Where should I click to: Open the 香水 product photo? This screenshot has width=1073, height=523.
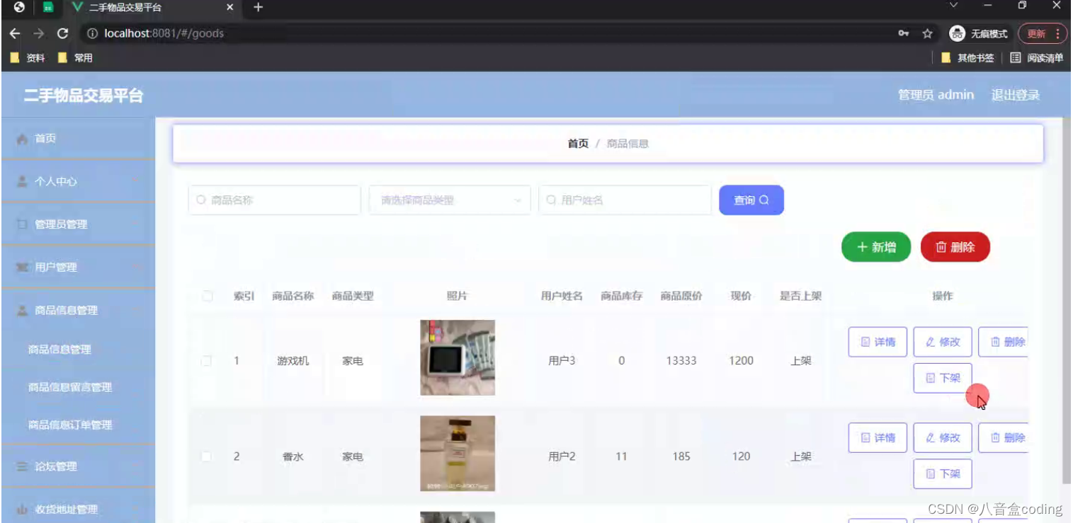coord(458,454)
